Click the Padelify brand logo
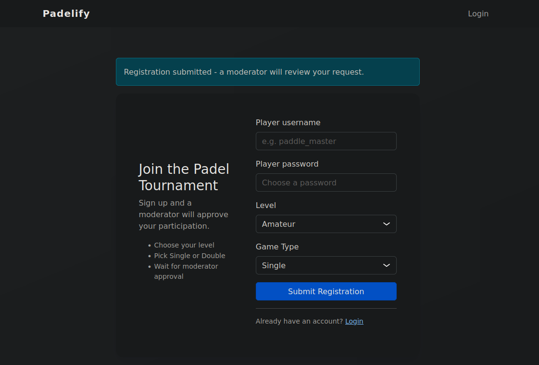539x365 pixels. pyautogui.click(x=66, y=13)
